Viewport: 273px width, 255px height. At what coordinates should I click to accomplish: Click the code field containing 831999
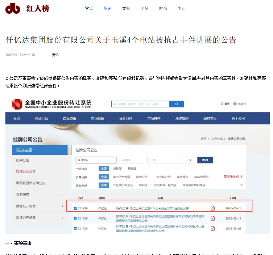click(x=96, y=160)
